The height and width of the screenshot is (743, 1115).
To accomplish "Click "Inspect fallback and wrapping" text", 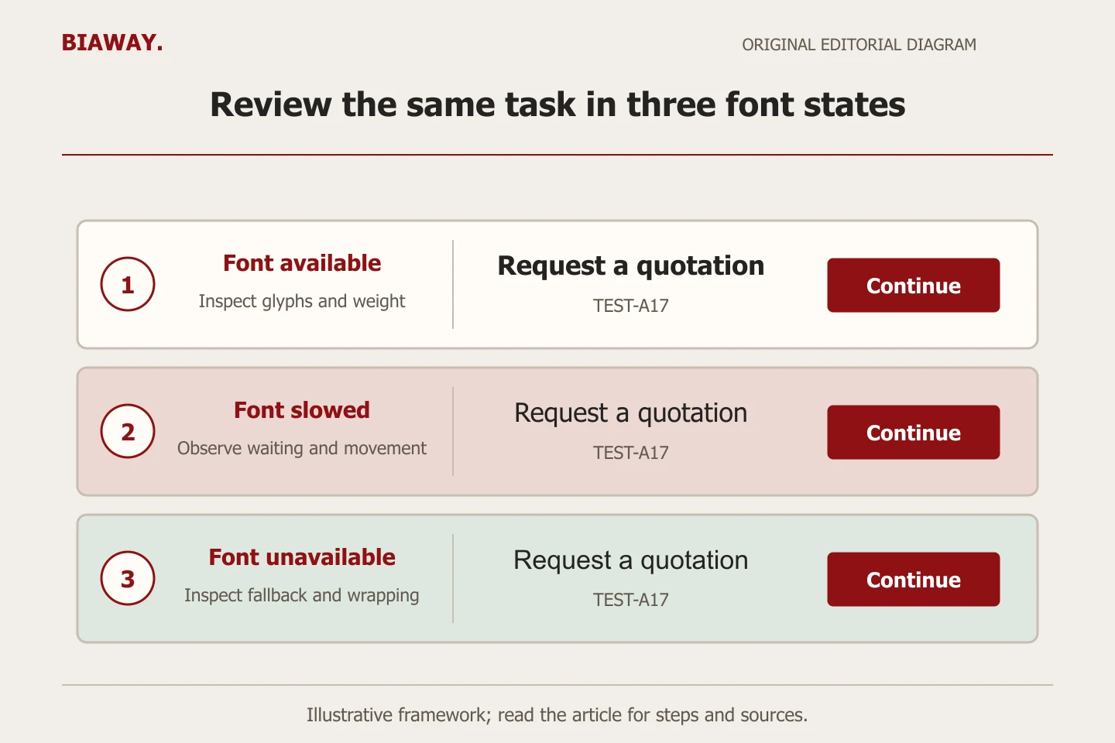I will point(302,595).
